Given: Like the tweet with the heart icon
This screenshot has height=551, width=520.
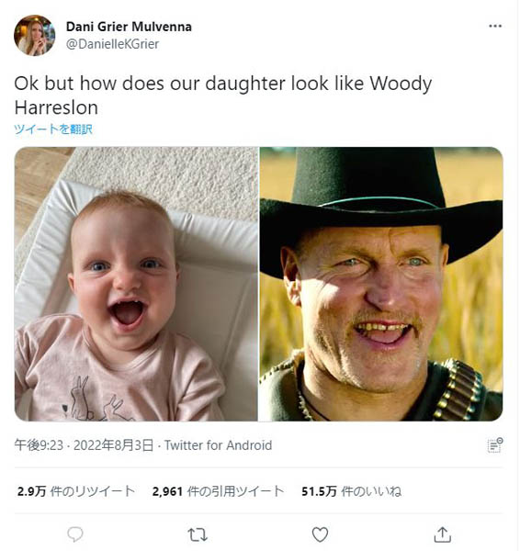Looking at the screenshot, I should [x=320, y=534].
